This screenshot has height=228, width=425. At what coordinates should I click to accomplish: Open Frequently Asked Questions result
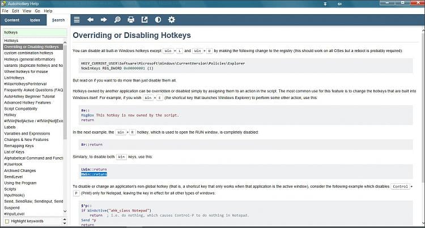click(33, 90)
